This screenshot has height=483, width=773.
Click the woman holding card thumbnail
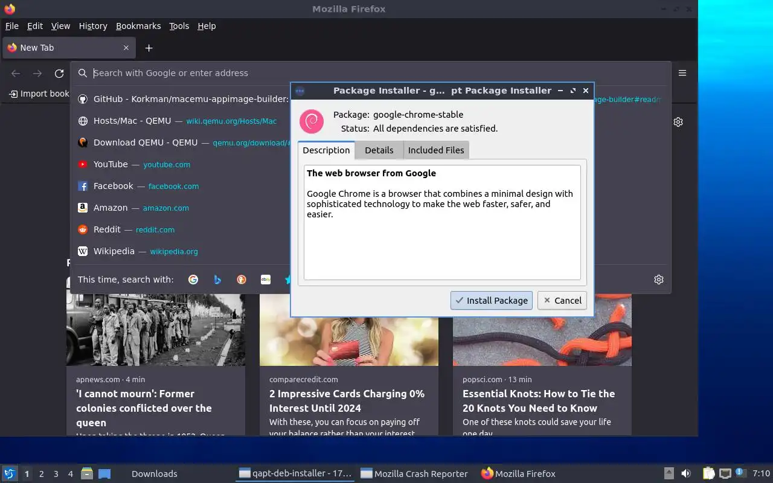click(349, 330)
